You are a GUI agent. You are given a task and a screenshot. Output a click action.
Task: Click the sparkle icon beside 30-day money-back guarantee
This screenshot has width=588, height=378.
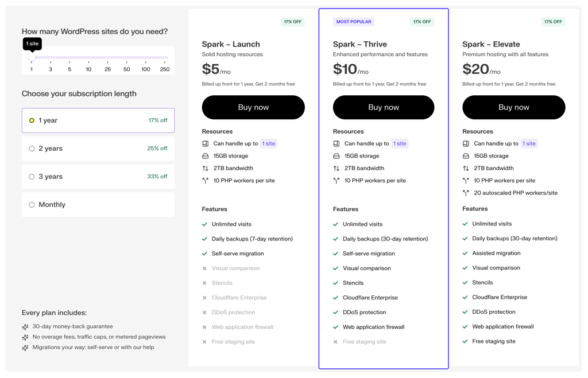pyautogui.click(x=25, y=327)
